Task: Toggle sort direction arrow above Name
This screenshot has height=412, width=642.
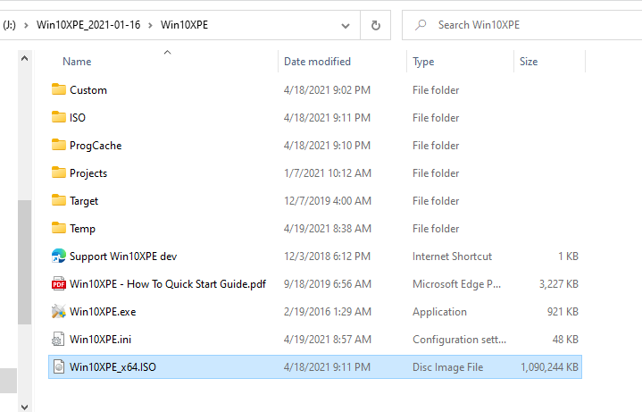Action: coord(167,52)
